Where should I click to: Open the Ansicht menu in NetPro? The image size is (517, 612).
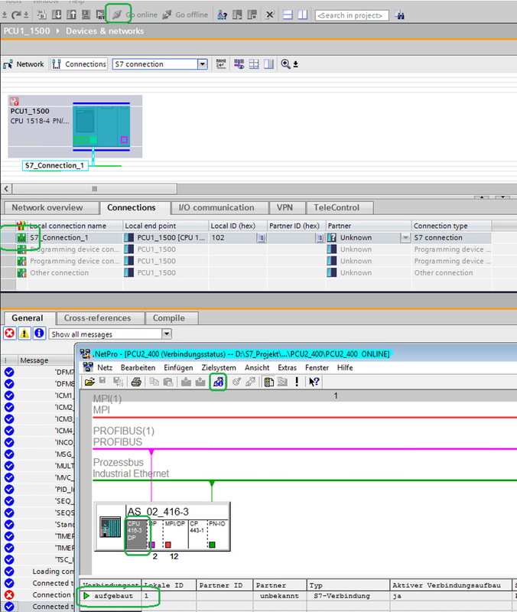(257, 368)
